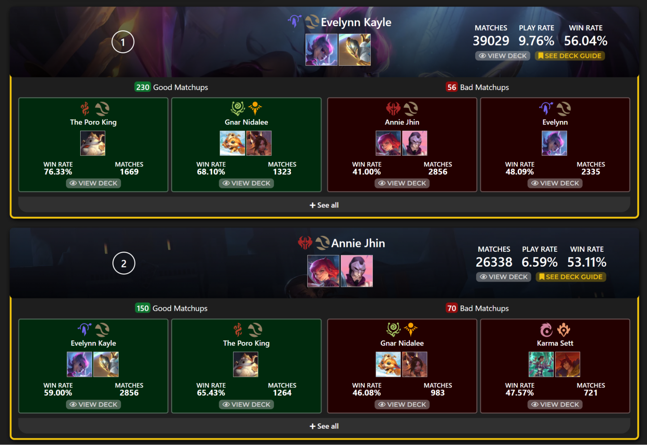The width and height of the screenshot is (647, 445).
Task: Click the purple region icon beside Evelynn Kayle title
Action: click(x=294, y=21)
